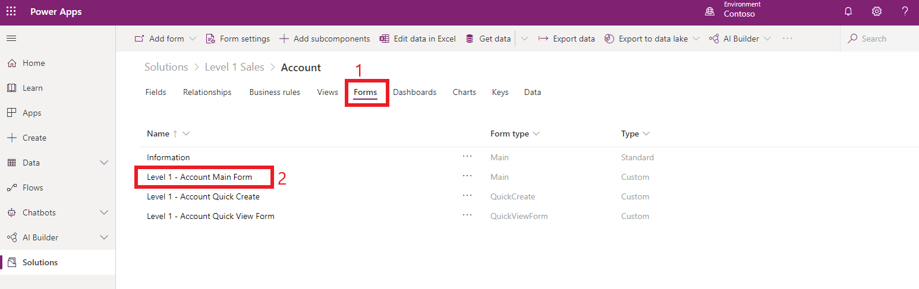Expand the Get data dropdown chevron

pyautogui.click(x=524, y=39)
